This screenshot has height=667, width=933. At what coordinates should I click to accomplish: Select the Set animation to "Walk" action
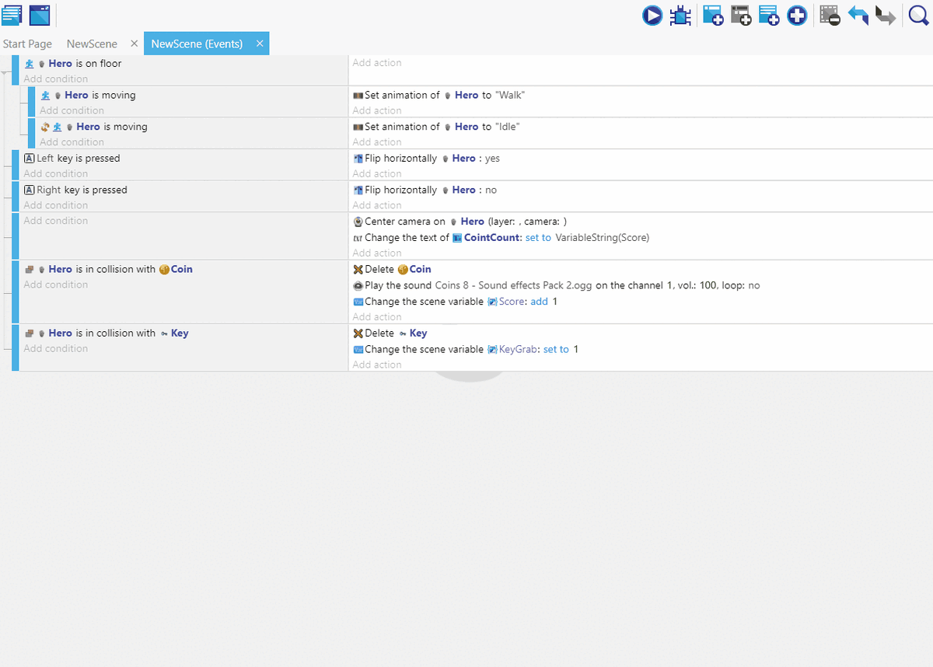pyautogui.click(x=439, y=95)
